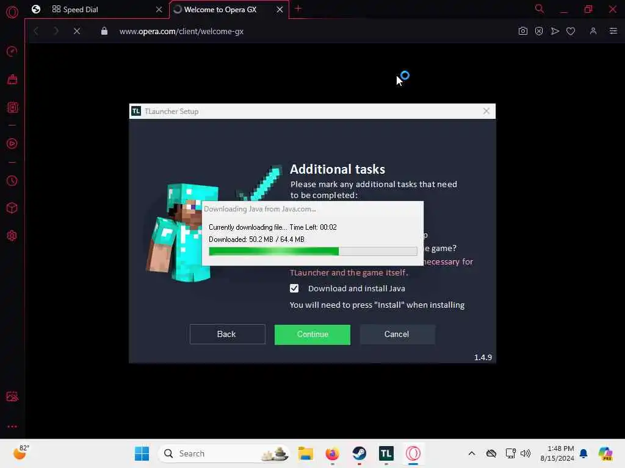Open the weather widget showing 82°
Viewport: 625px width, 468px height.
tap(20, 453)
